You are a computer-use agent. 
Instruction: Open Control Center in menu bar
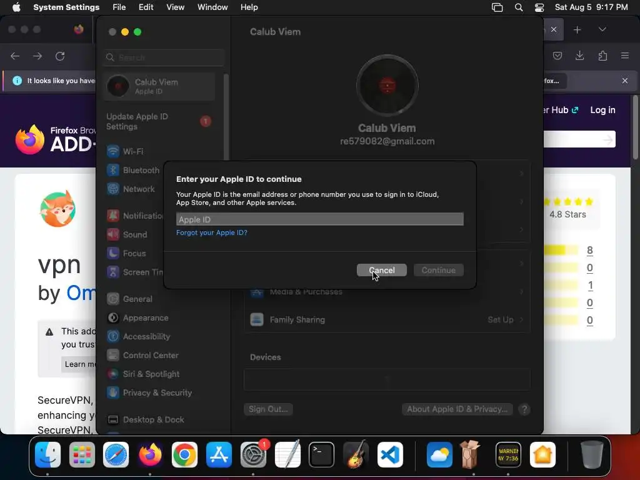tap(539, 7)
